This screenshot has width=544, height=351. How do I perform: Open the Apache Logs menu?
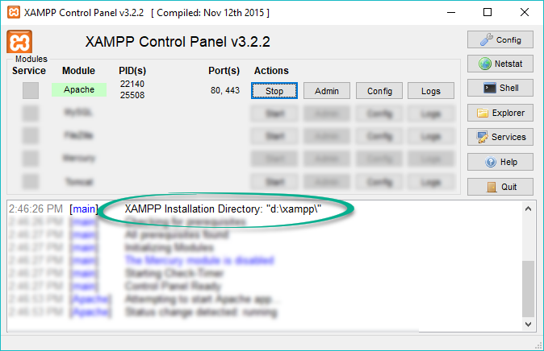click(431, 91)
